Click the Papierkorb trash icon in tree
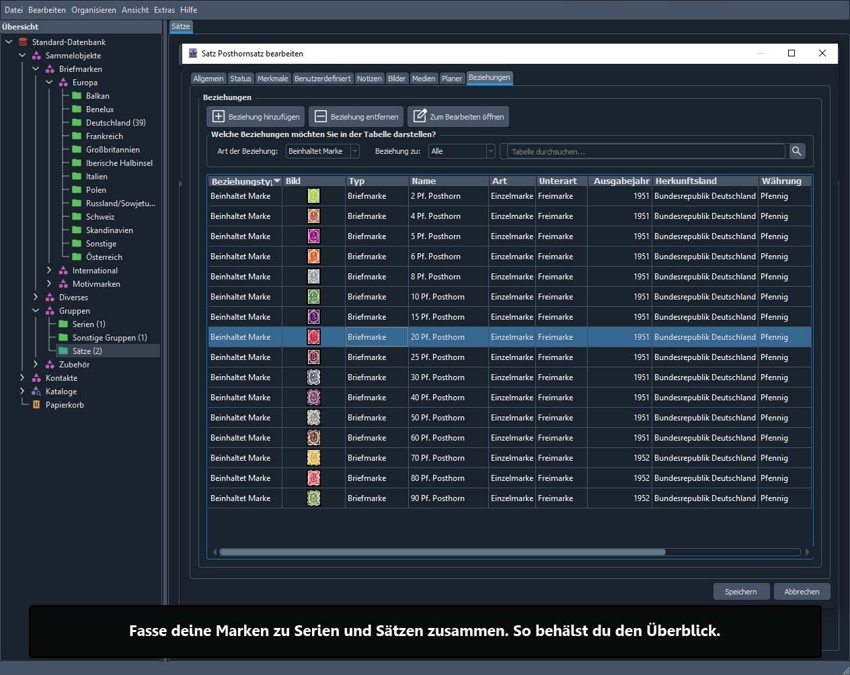The width and height of the screenshot is (850, 675). [x=36, y=404]
